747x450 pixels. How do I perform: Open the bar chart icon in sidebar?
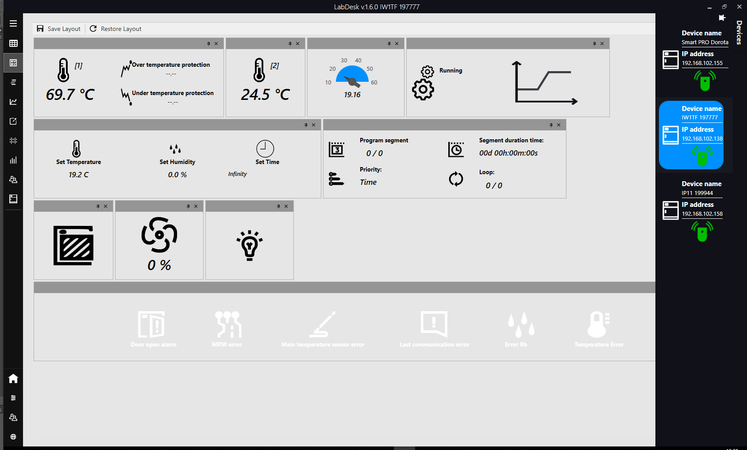pyautogui.click(x=13, y=160)
